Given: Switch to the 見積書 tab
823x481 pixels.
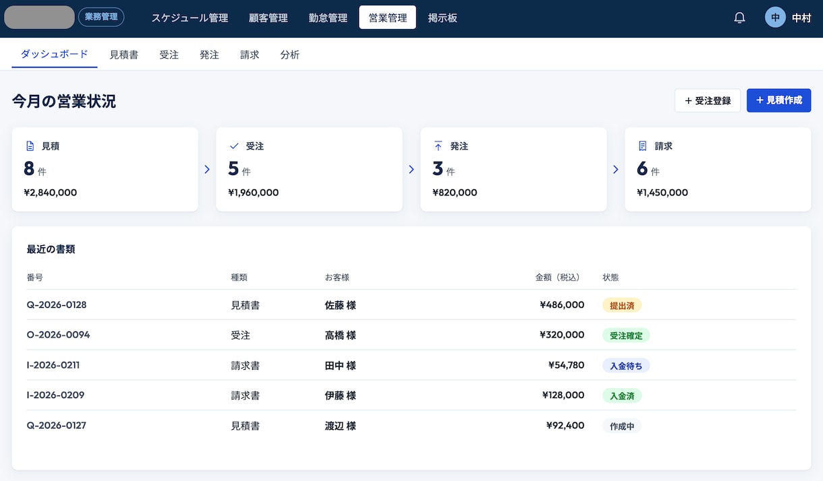Looking at the screenshot, I should pyautogui.click(x=124, y=55).
